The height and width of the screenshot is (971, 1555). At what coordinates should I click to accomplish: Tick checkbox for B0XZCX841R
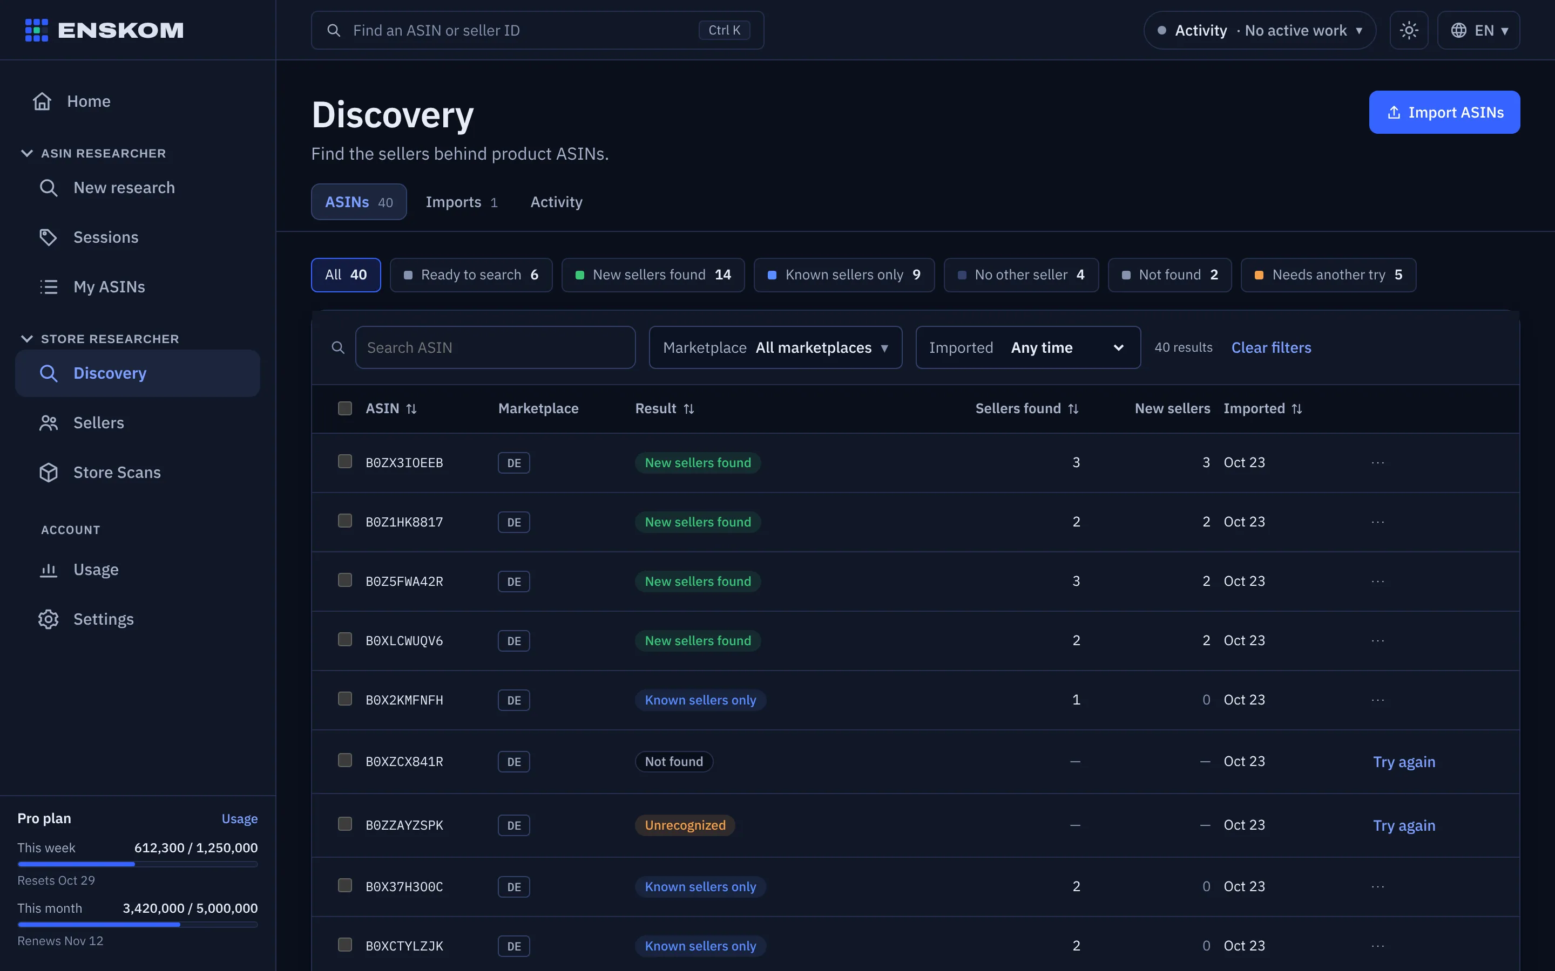[x=345, y=761]
